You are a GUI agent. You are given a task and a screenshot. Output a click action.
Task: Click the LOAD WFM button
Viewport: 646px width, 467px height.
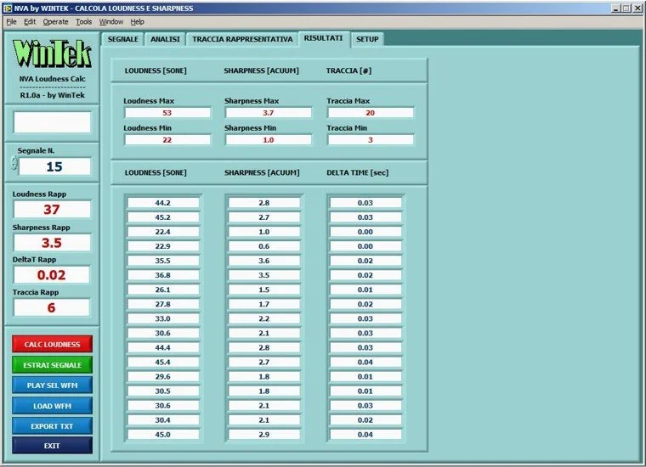[52, 406]
